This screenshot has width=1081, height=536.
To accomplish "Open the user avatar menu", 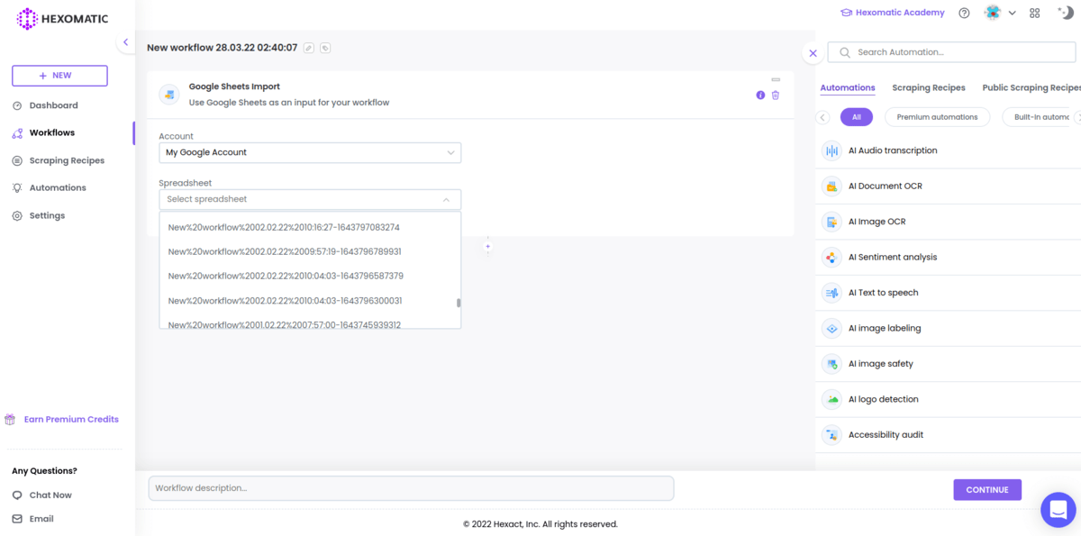I will click(998, 14).
